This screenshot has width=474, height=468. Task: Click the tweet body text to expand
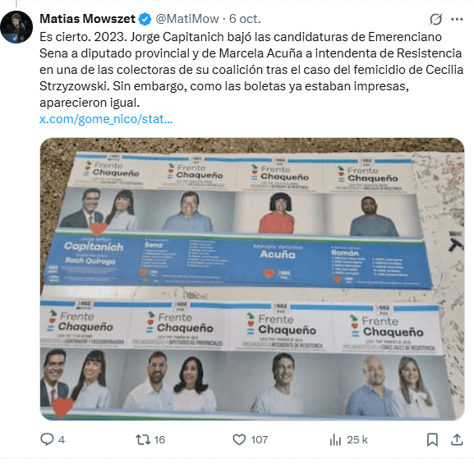[x=251, y=70]
